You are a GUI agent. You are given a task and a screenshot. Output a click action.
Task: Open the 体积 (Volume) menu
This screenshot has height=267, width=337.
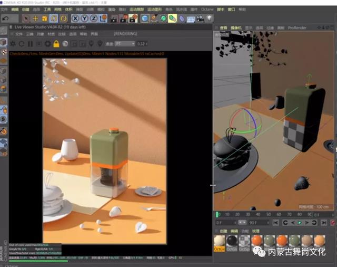click(68, 9)
